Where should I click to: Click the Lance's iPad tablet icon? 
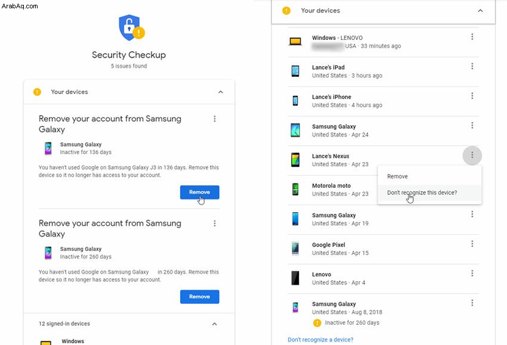coord(295,71)
